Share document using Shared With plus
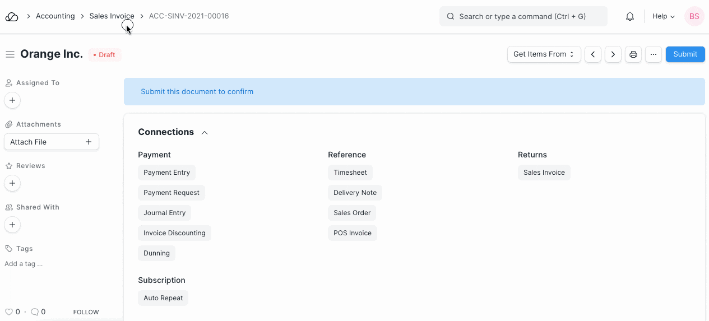Image resolution: width=709 pixels, height=321 pixels. 12,225
